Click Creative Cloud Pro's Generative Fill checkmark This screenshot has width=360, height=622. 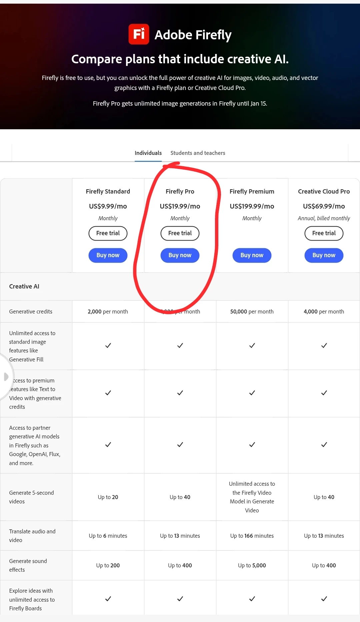tap(324, 345)
